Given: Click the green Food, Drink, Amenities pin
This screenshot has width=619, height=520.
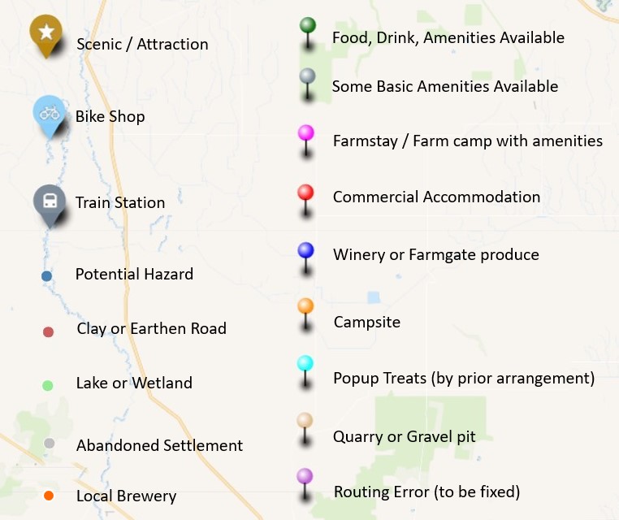Looking at the screenshot, I should click(307, 26).
